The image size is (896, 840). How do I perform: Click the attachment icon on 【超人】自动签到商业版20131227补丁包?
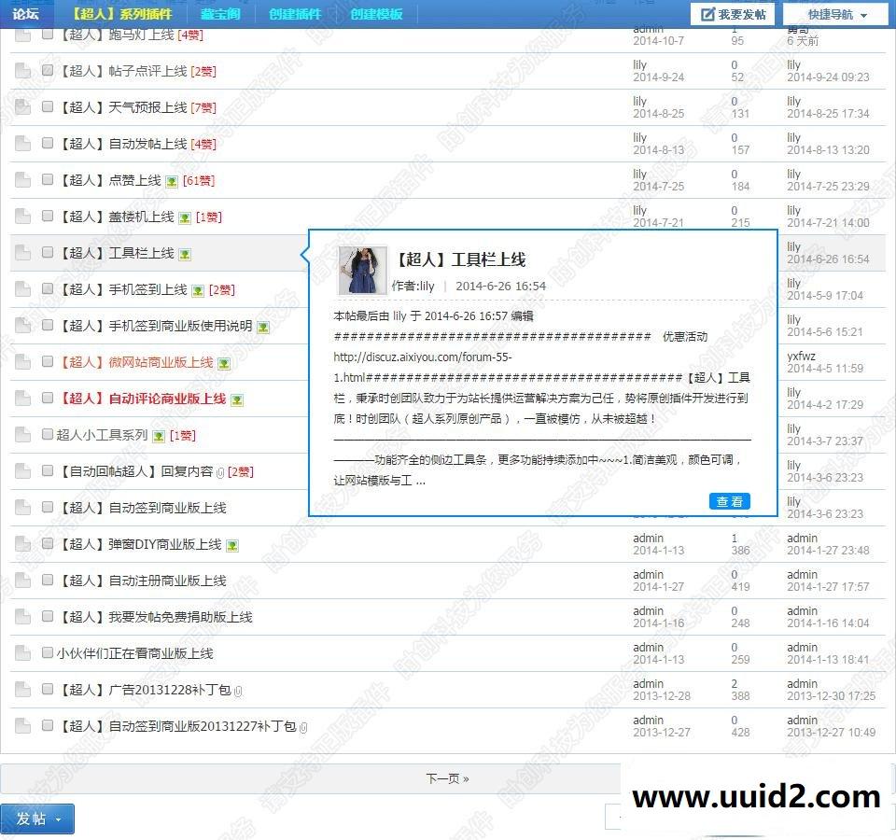pos(303,726)
